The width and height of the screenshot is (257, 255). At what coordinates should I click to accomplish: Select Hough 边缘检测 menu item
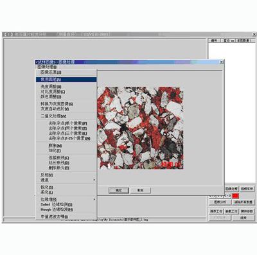(x=66, y=209)
